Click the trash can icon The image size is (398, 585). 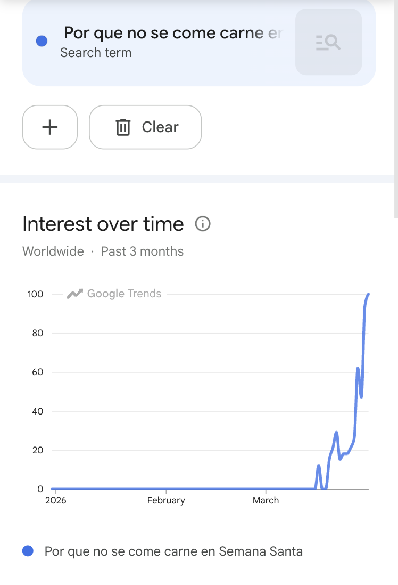point(123,127)
